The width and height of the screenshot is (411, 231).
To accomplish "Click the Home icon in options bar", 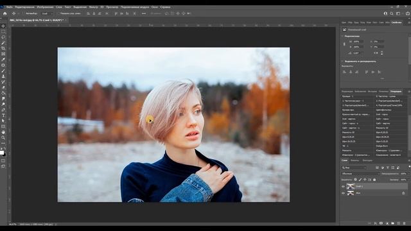I will [4, 13].
